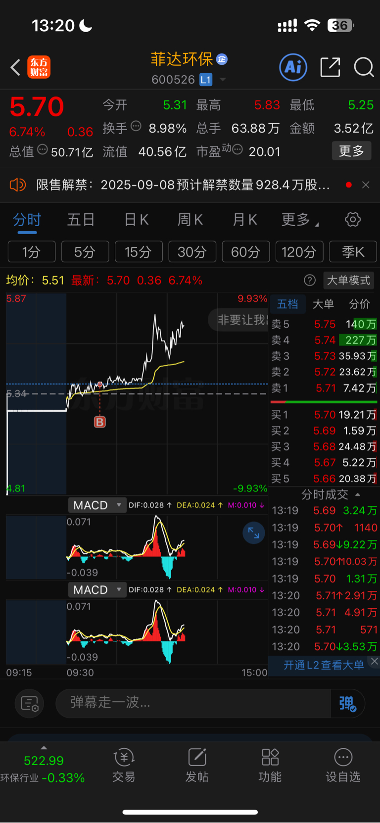Viewport: 380px width, 823px height.
Task: Tap the speaker announcement icon
Action: (18, 185)
